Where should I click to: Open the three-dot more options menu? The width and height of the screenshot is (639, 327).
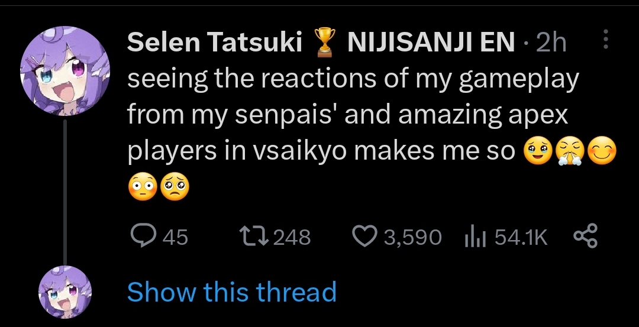coord(605,40)
